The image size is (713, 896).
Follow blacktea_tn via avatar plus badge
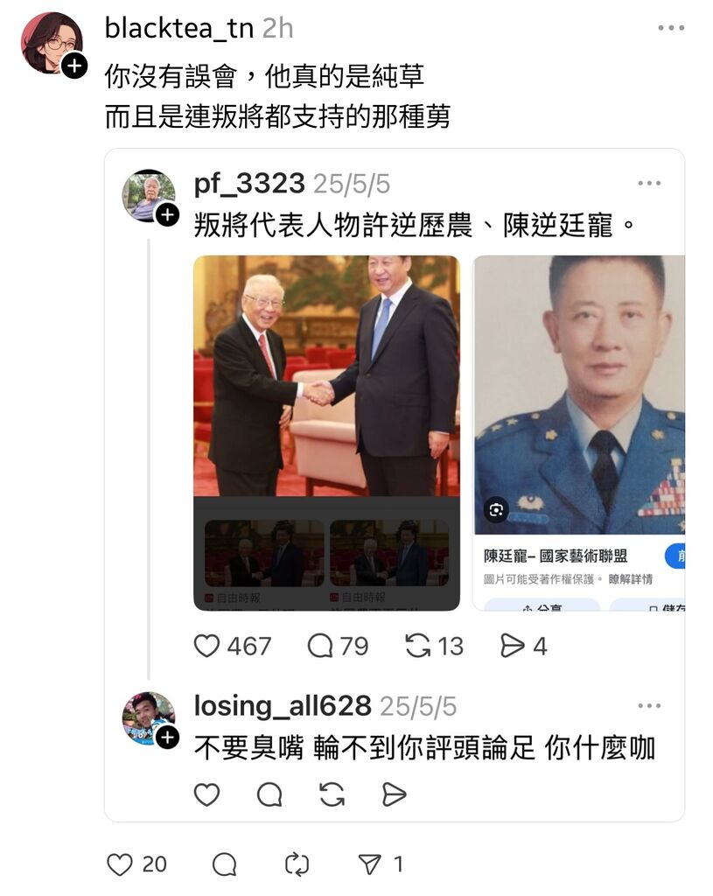tap(74, 66)
